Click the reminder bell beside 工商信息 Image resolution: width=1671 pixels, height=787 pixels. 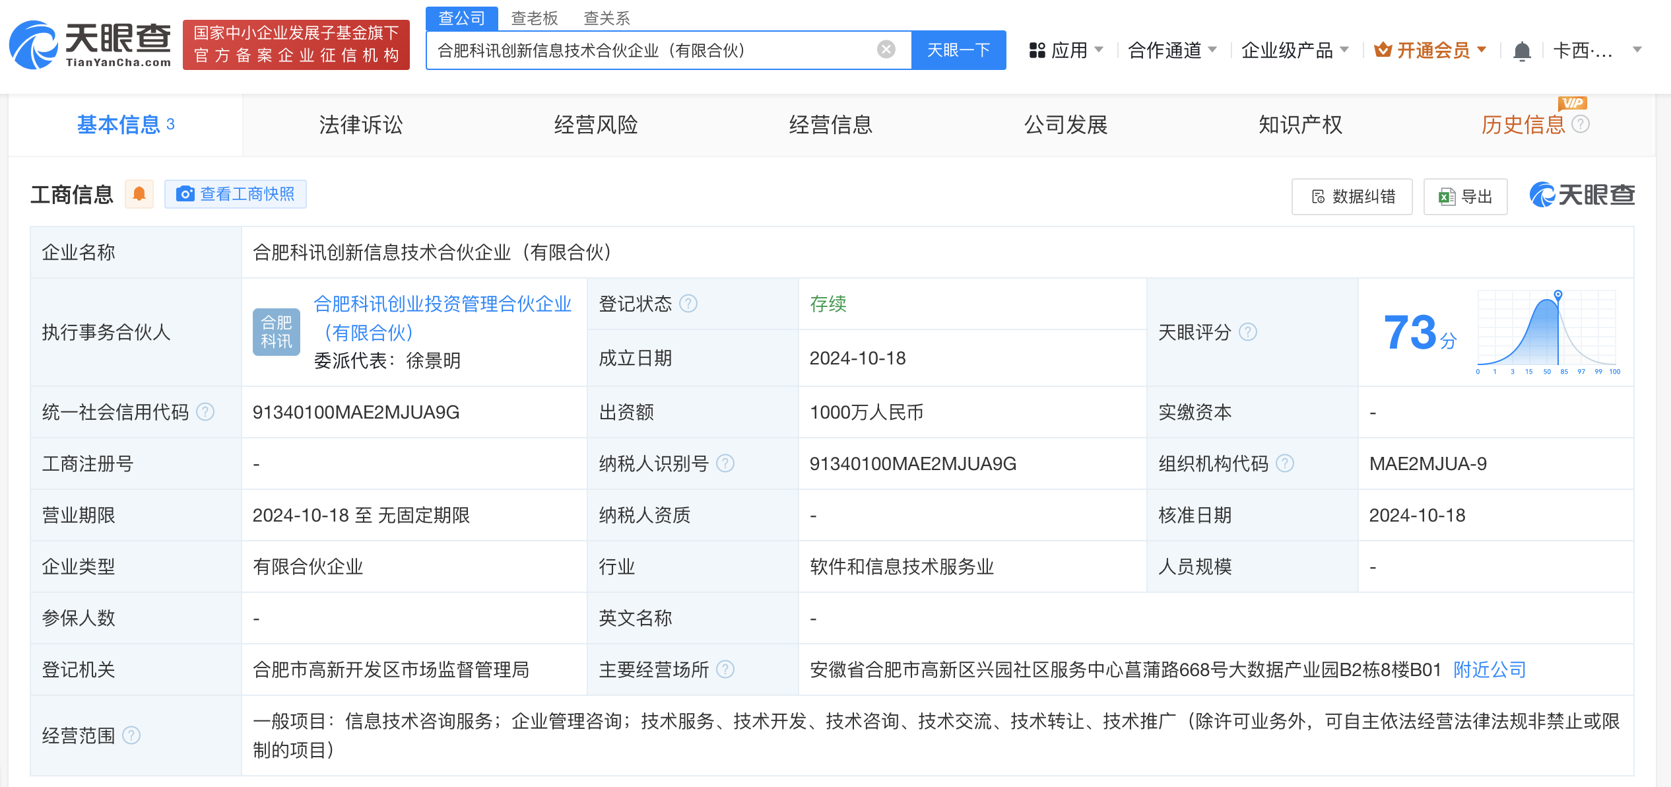(x=139, y=193)
